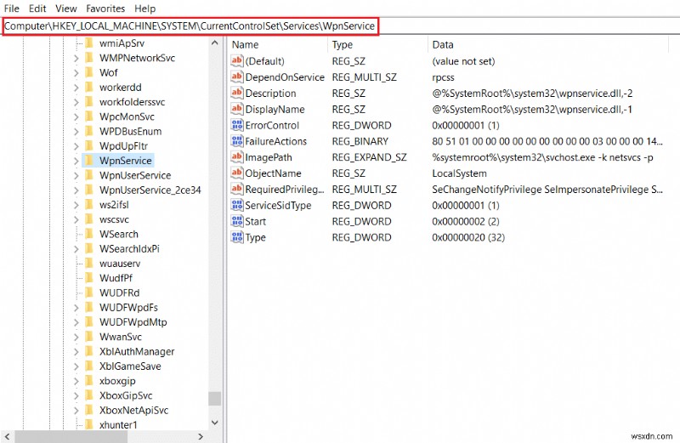Click the WwanSvc folder icon
The width and height of the screenshot is (680, 443).
pos(89,337)
